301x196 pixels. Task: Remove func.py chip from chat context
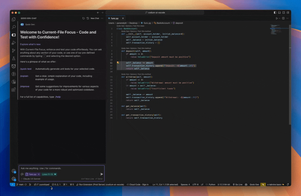coord(39,174)
